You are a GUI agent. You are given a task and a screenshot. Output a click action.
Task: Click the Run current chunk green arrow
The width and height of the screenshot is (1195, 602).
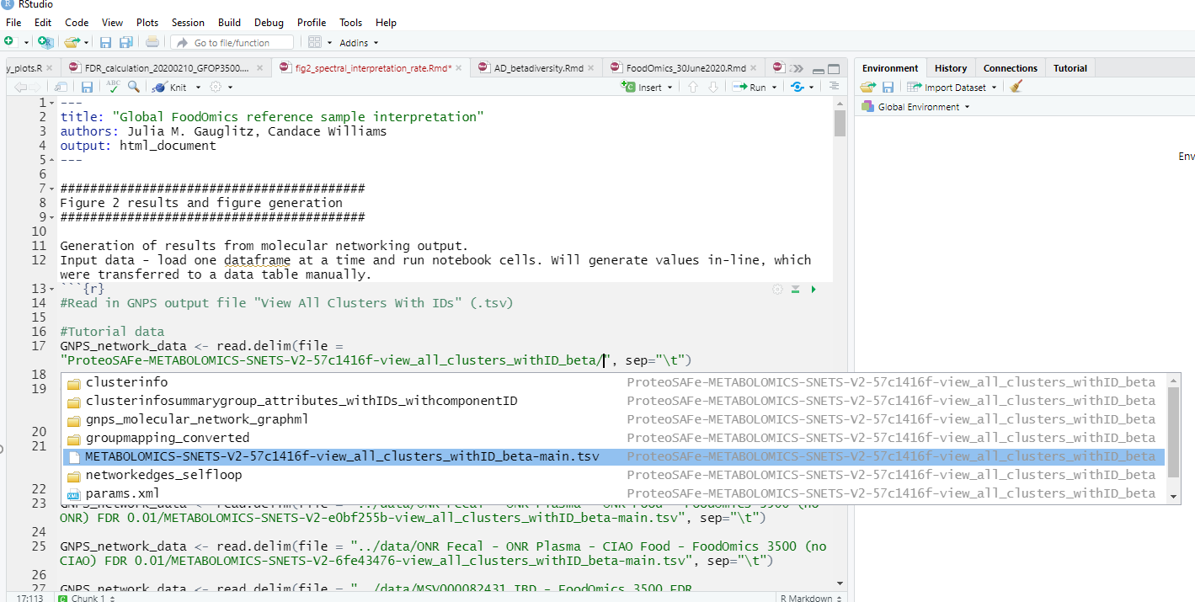pos(814,289)
